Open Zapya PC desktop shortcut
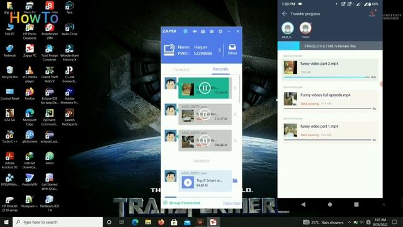Viewport: 403px width, 227px height. [30, 50]
